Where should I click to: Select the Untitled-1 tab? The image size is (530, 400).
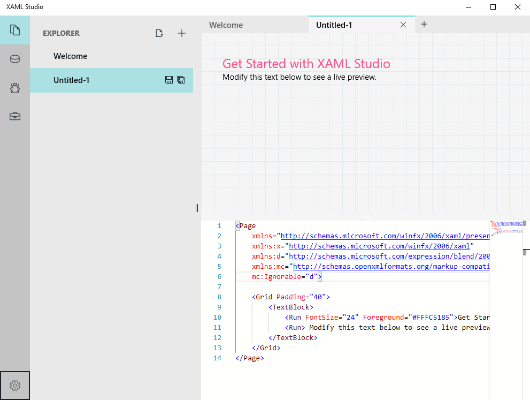tap(334, 25)
